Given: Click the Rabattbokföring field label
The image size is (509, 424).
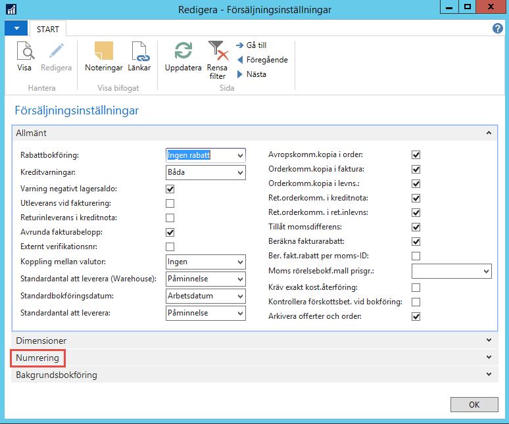Looking at the screenshot, I should 50,155.
